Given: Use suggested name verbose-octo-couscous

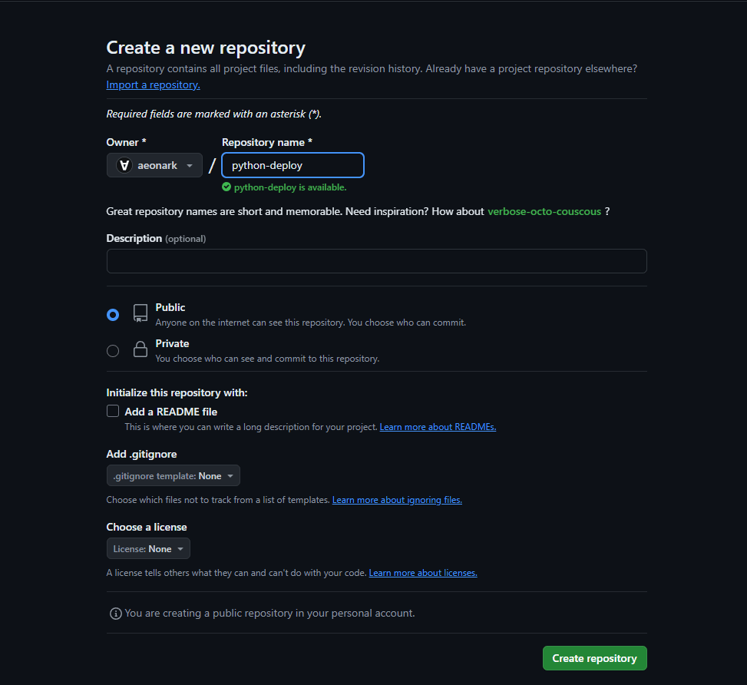Looking at the screenshot, I should click(544, 211).
